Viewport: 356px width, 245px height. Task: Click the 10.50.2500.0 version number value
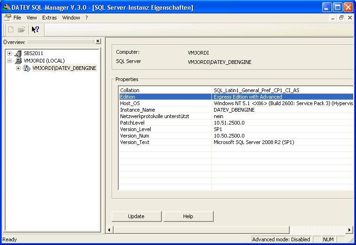(229, 136)
